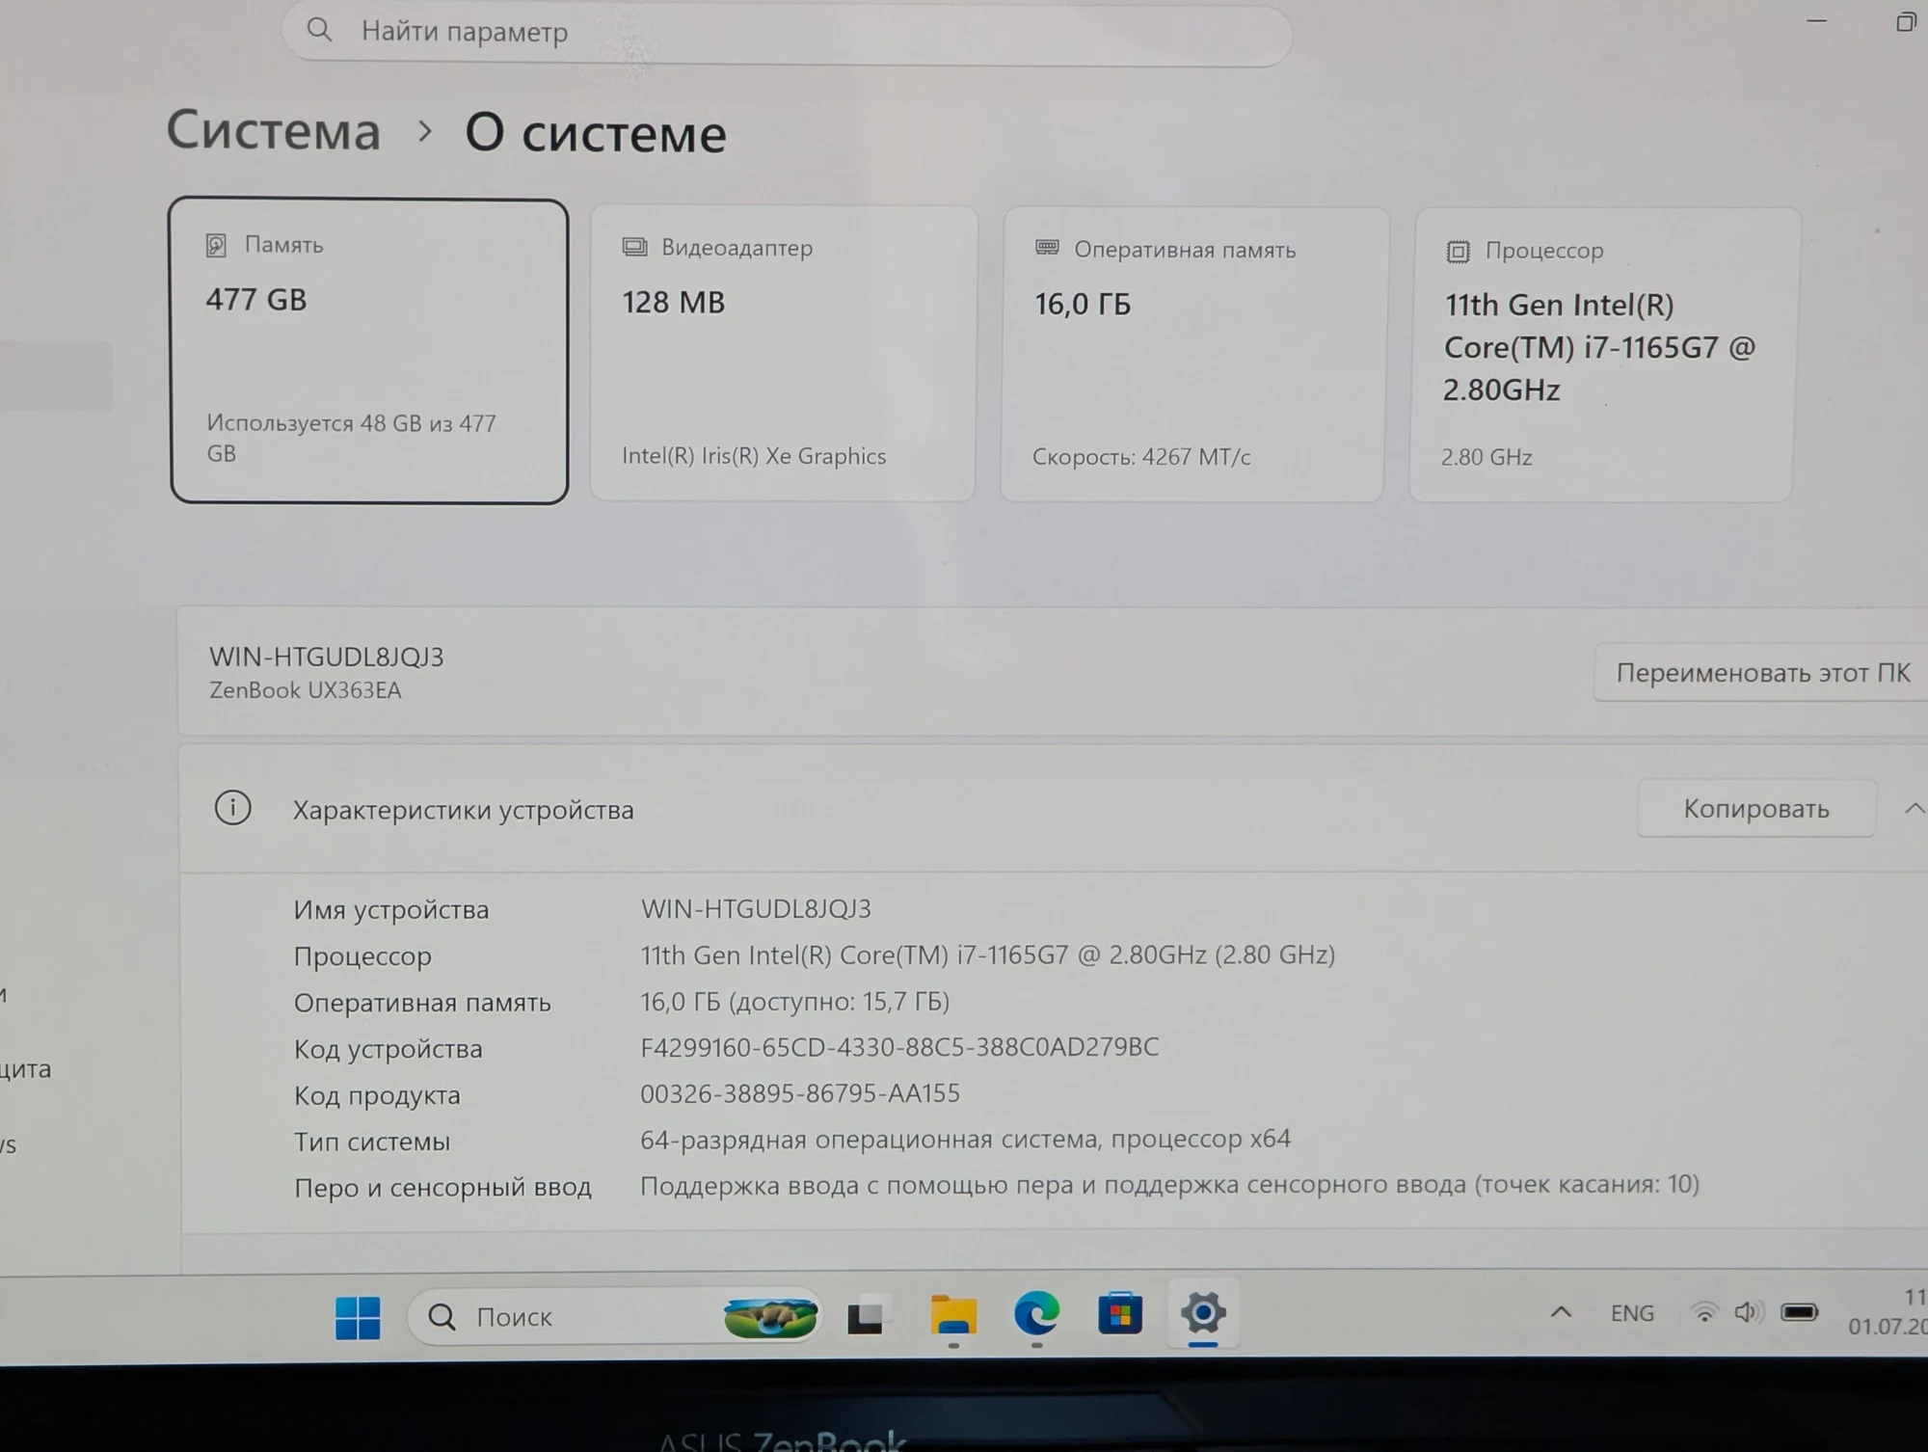Check the battery tray icon
Viewport: 1928px width, 1452px height.
(x=1799, y=1312)
